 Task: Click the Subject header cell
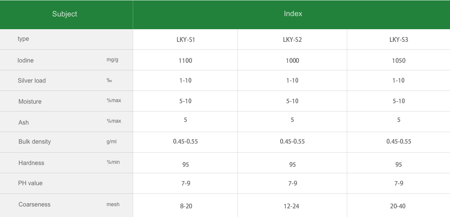tap(64, 14)
